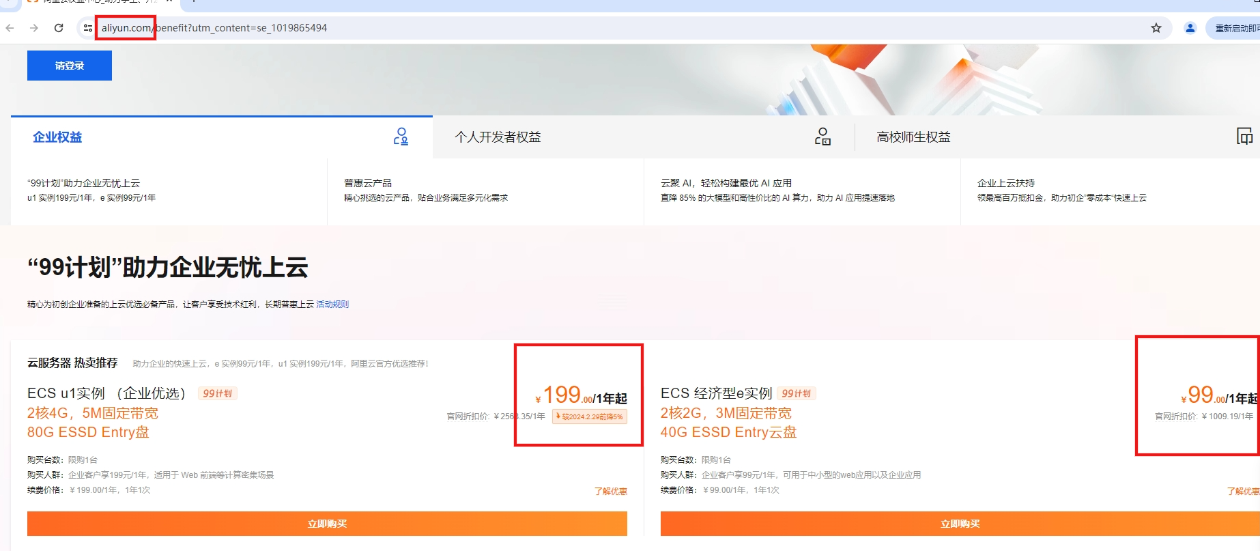This screenshot has width=1260, height=551.
Task: Click 续费价格 ¥99.00/1年 line
Action: tap(720, 490)
